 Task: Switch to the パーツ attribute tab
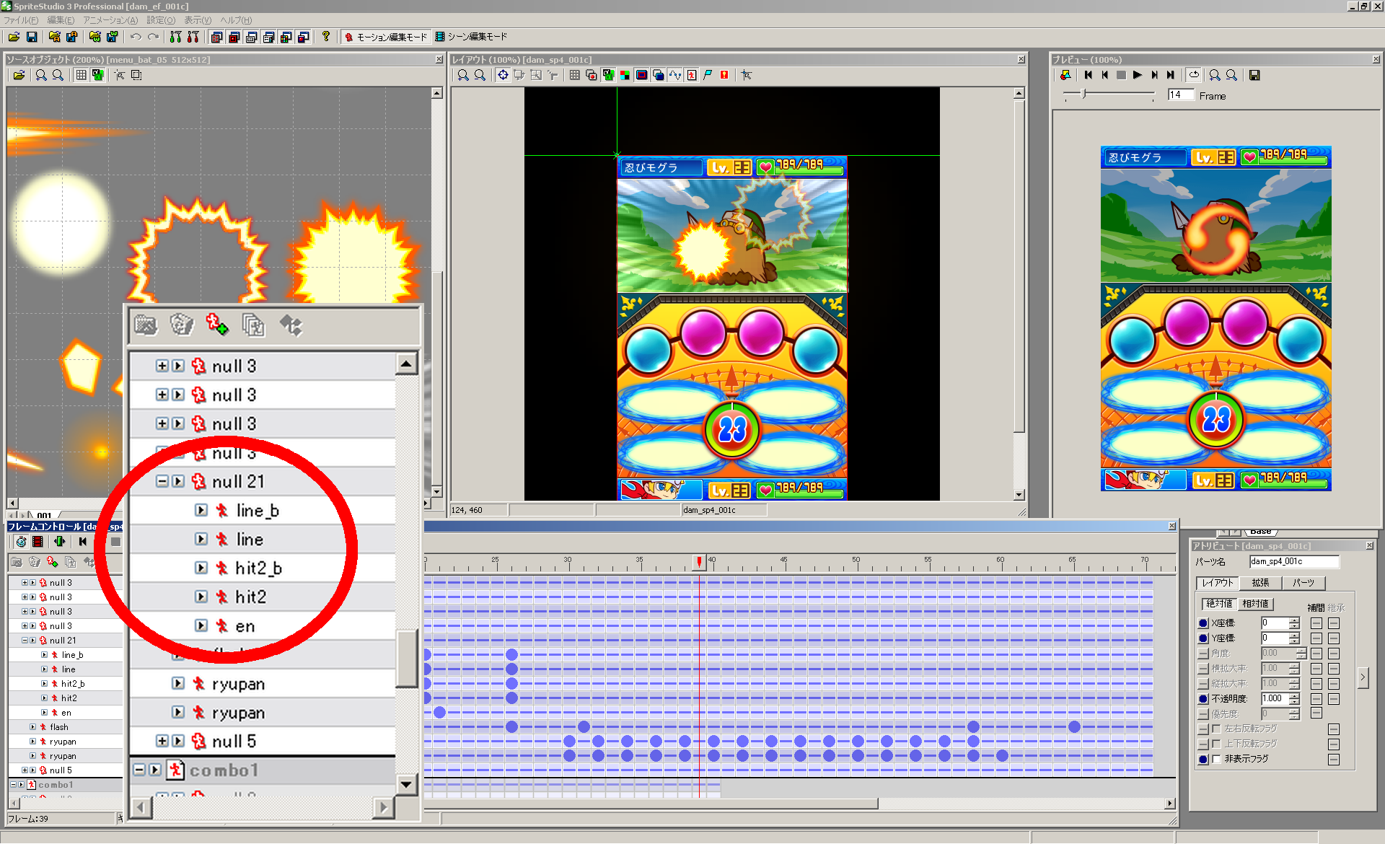(x=1303, y=583)
